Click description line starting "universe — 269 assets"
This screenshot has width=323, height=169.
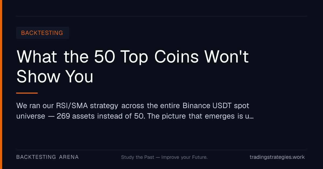click(135, 117)
